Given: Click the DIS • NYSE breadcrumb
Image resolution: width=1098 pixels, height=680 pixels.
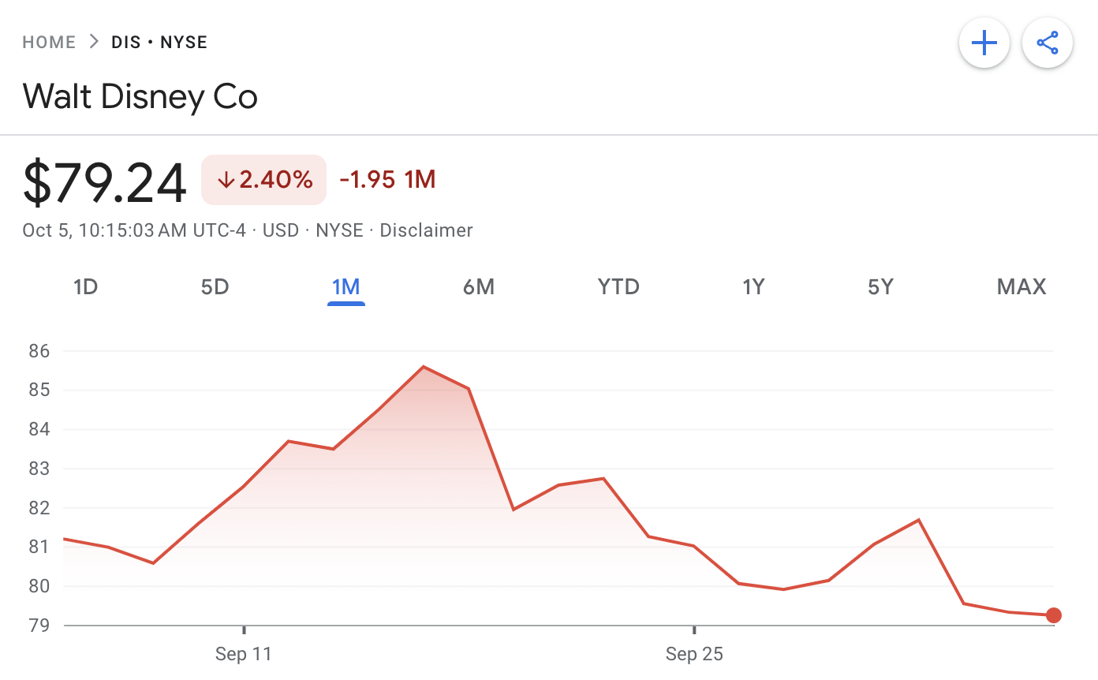Looking at the screenshot, I should point(159,42).
